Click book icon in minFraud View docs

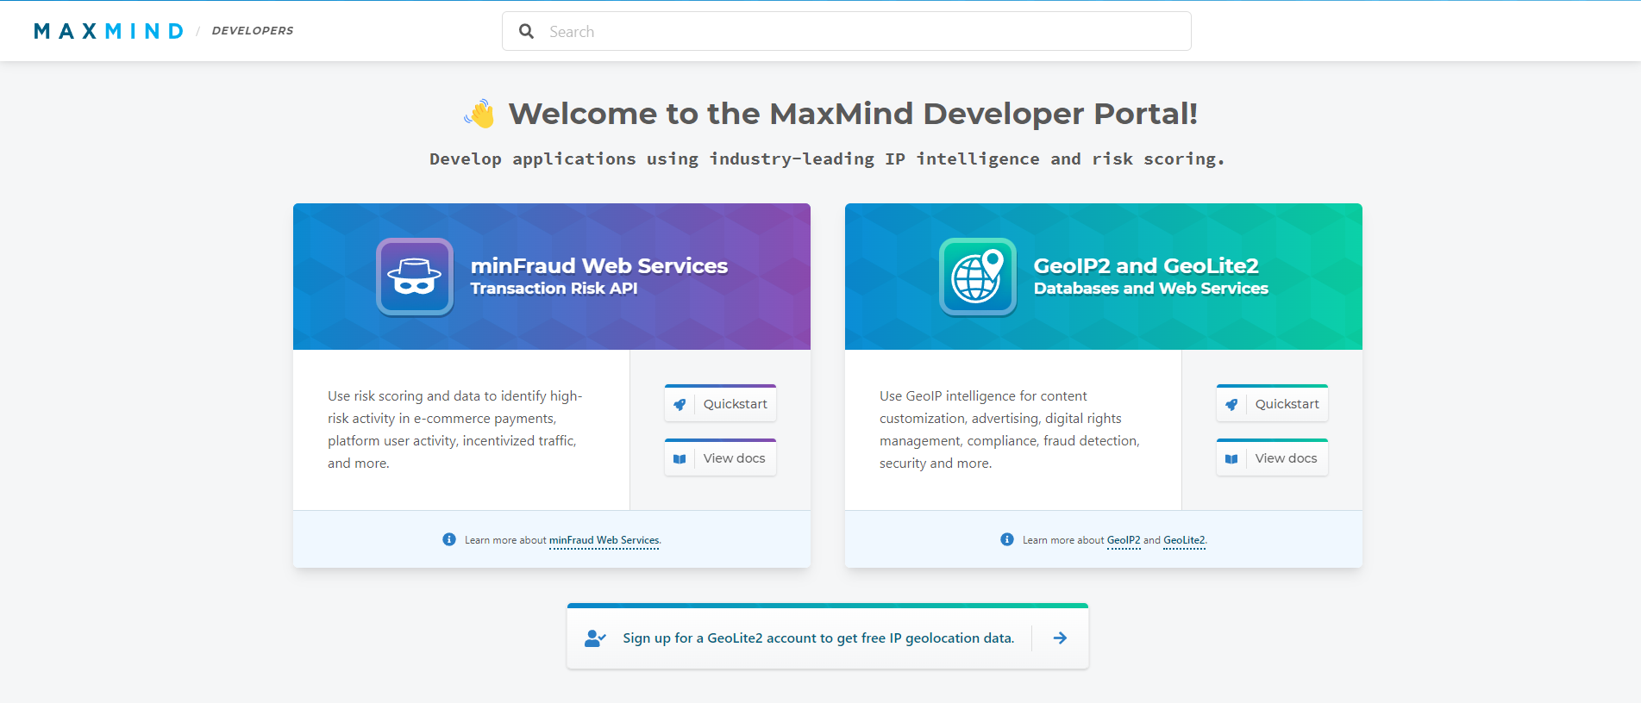(x=680, y=458)
